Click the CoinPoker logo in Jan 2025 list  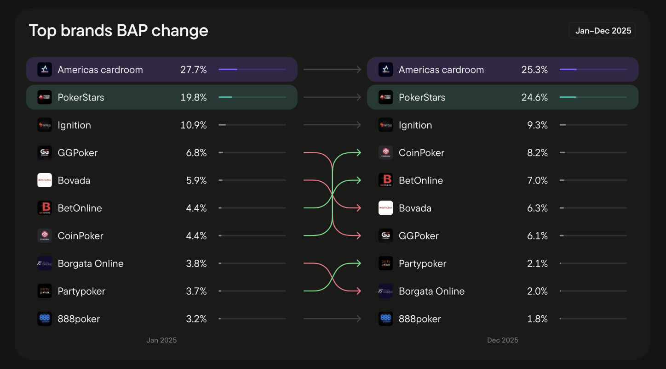[x=45, y=235]
